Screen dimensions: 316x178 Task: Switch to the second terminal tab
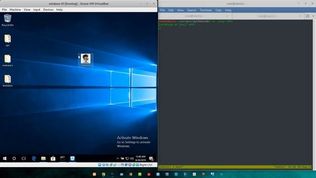tap(268, 16)
